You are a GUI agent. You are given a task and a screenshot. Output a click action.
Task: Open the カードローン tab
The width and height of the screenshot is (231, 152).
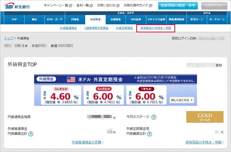pos(217,19)
